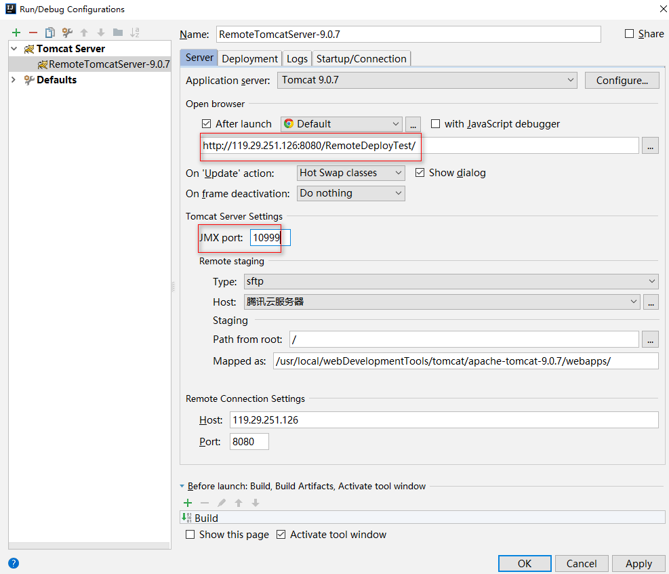This screenshot has width=669, height=574.
Task: Click the JMX port field
Action: tap(270, 238)
